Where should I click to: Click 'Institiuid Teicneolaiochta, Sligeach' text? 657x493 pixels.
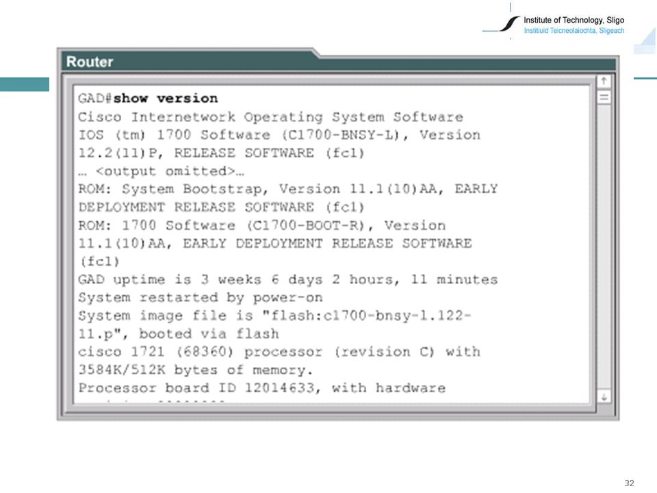pyautogui.click(x=574, y=31)
